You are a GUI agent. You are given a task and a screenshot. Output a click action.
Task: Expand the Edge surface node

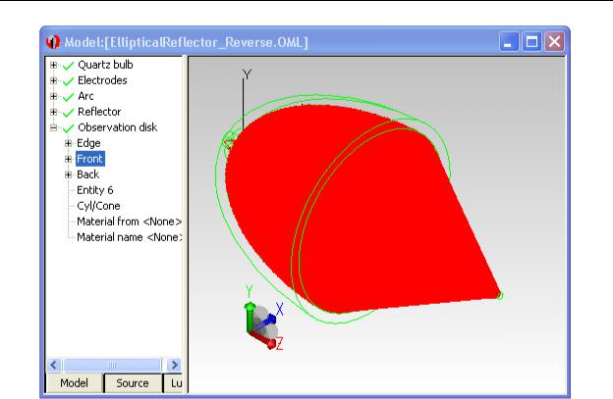(x=69, y=143)
